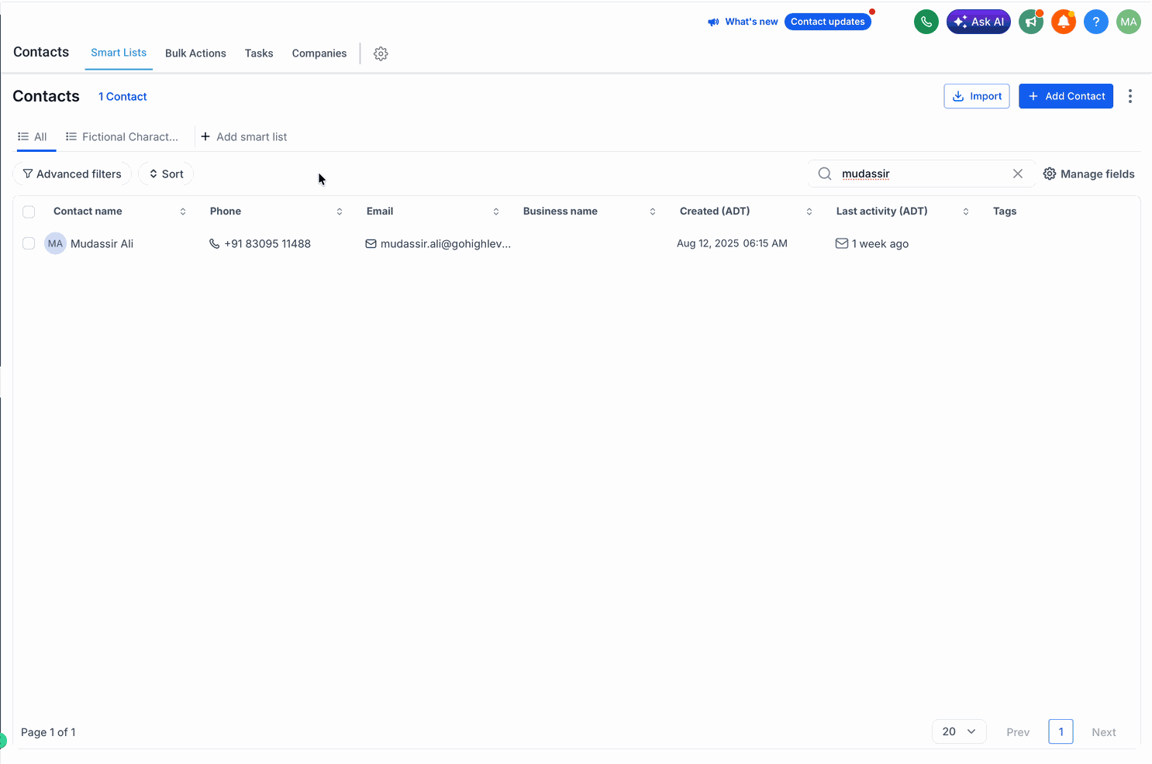Open the help question mark icon
This screenshot has width=1152, height=764.
[x=1096, y=22]
